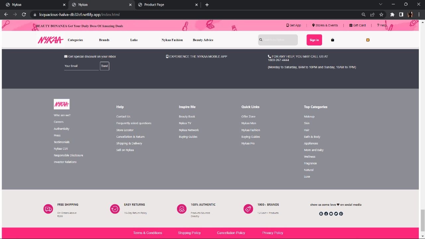Open the Store Locator link
425x239 pixels.
click(x=125, y=130)
